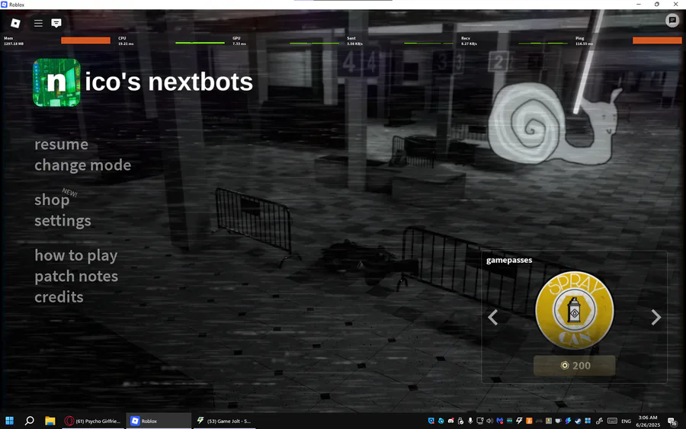The image size is (686, 429).
Task: Resume the game
Action: coord(61,144)
